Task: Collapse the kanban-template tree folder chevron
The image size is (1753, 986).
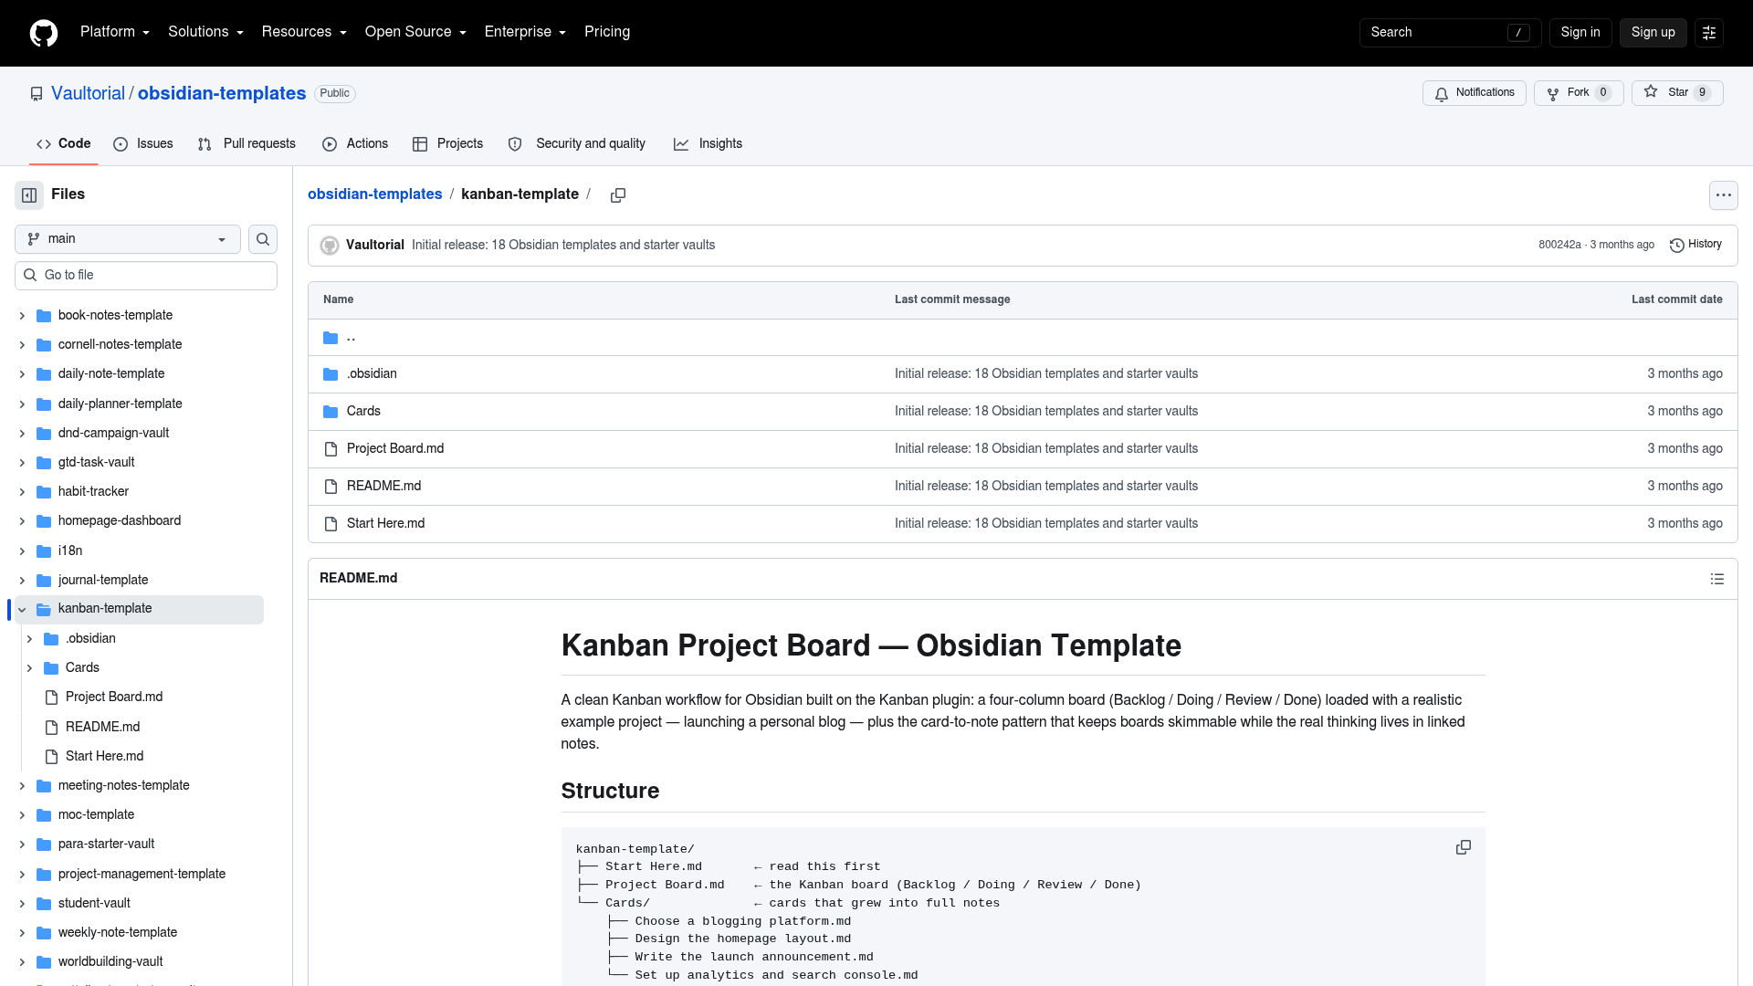Action: [x=22, y=610]
